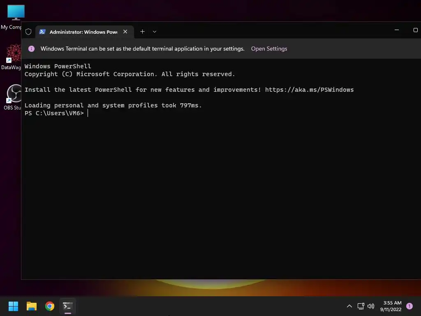Open a new terminal tab with plus
This screenshot has width=421, height=316.
pos(142,32)
